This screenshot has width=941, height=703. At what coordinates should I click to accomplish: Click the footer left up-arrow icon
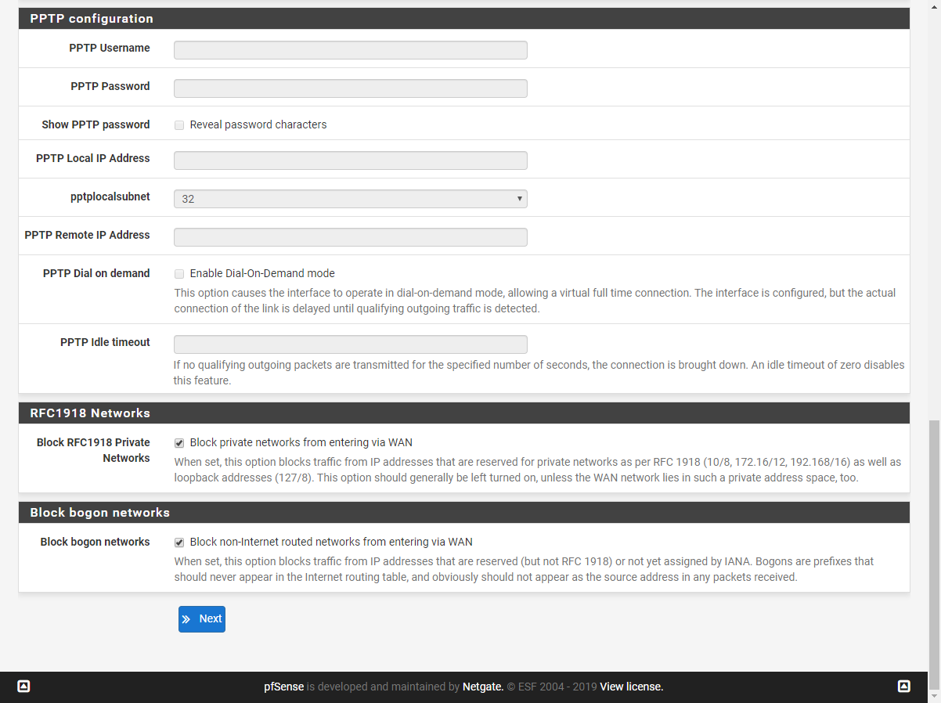tap(23, 687)
